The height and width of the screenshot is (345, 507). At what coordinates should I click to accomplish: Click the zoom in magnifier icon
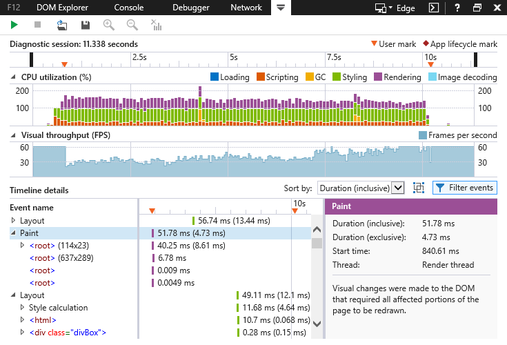point(108,25)
